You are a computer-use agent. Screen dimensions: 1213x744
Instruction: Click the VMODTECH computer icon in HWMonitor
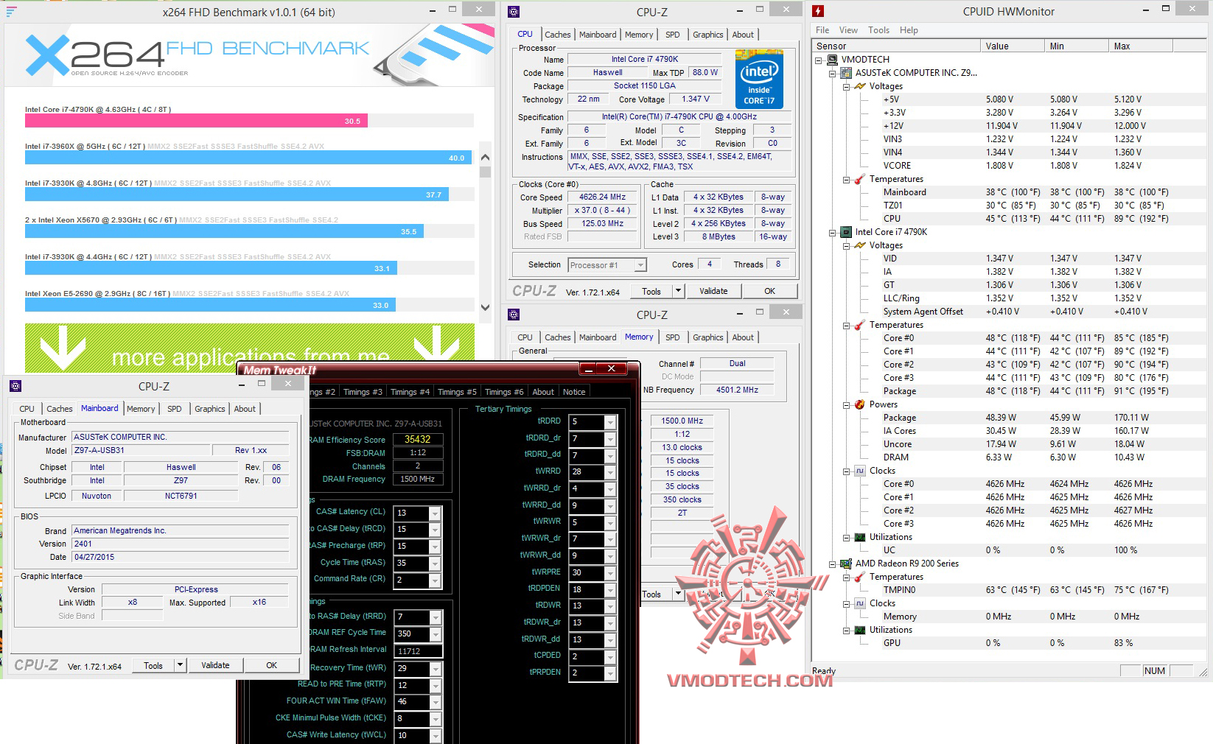[x=833, y=60]
